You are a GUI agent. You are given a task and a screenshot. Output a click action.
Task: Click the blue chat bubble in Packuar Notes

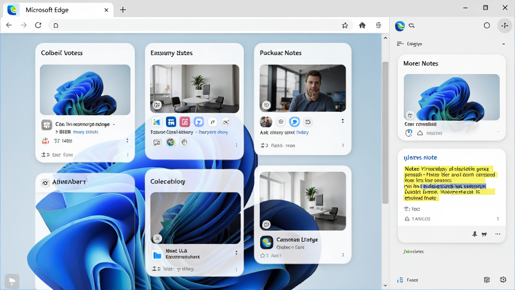click(x=294, y=122)
